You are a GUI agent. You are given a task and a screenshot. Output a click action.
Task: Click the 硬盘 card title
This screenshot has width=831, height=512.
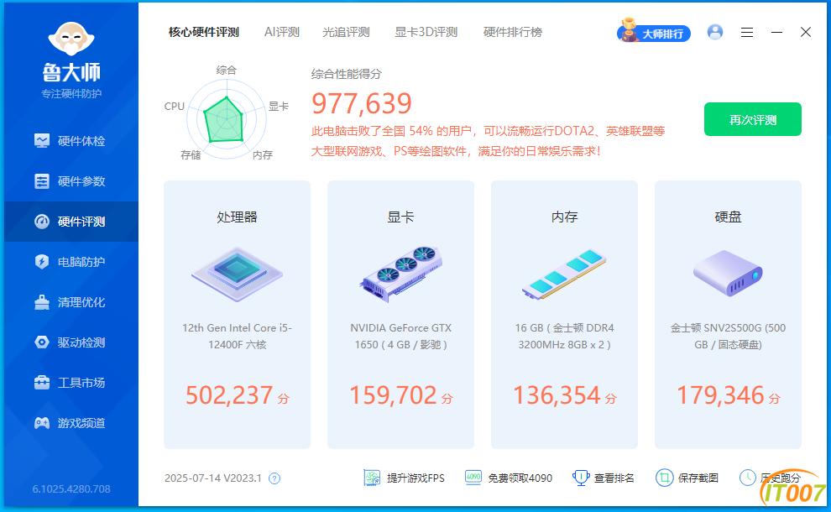click(x=729, y=217)
